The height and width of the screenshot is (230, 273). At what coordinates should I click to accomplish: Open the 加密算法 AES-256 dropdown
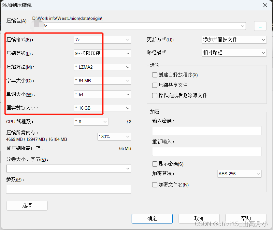pyautogui.click(x=239, y=174)
